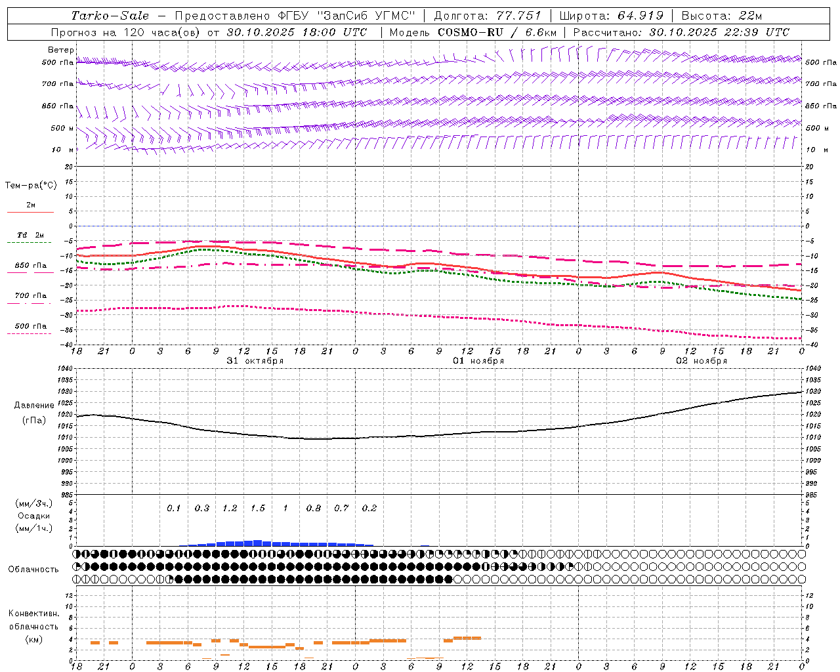Click the Td 2м dew point legend label

click(x=31, y=235)
